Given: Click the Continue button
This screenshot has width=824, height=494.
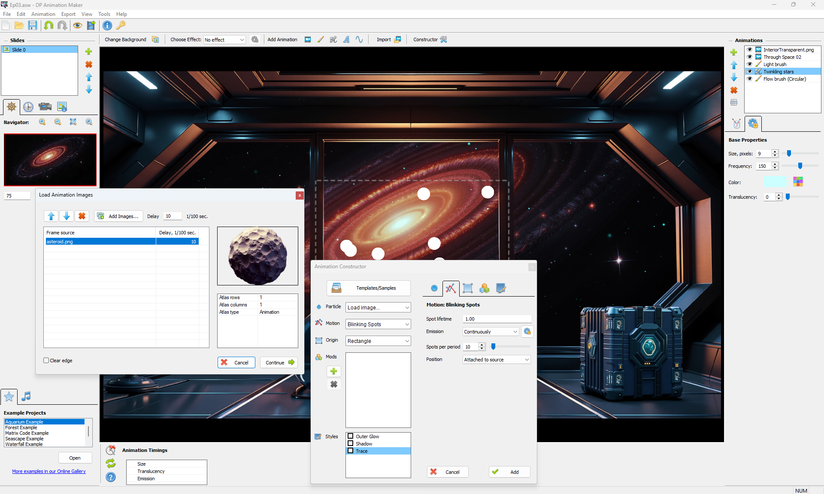Looking at the screenshot, I should point(279,363).
